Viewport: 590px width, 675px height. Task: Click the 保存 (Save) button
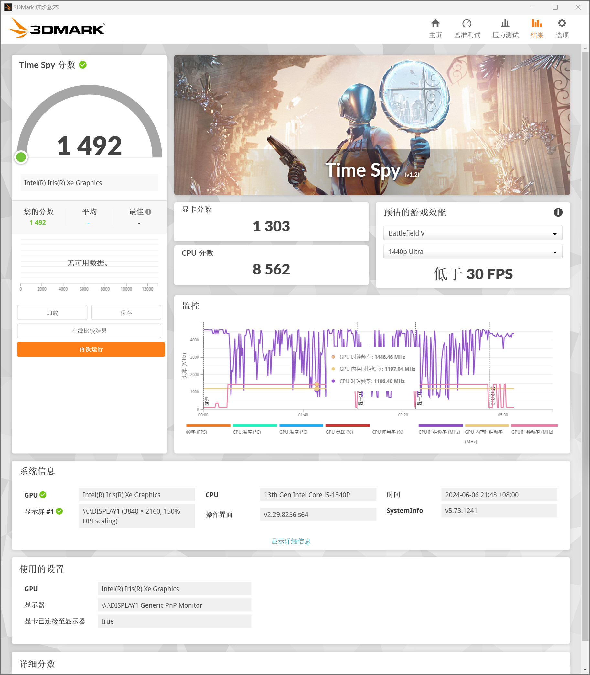coord(126,313)
